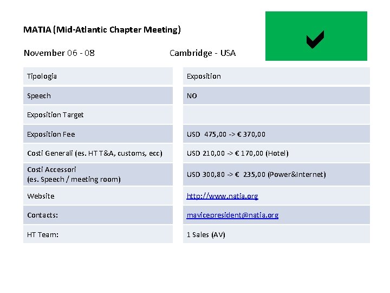Click the Cambridge - USA location text
Image resolution: width=390 pixels, height=293 pixels.
(203, 53)
